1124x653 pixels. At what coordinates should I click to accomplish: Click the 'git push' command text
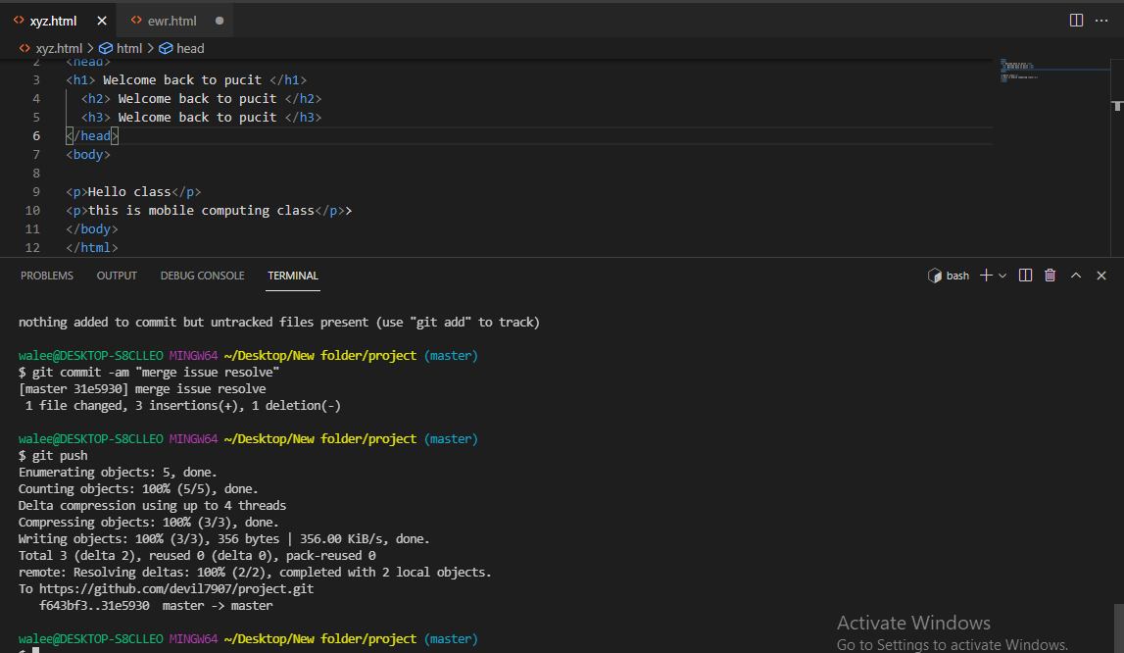(x=60, y=456)
